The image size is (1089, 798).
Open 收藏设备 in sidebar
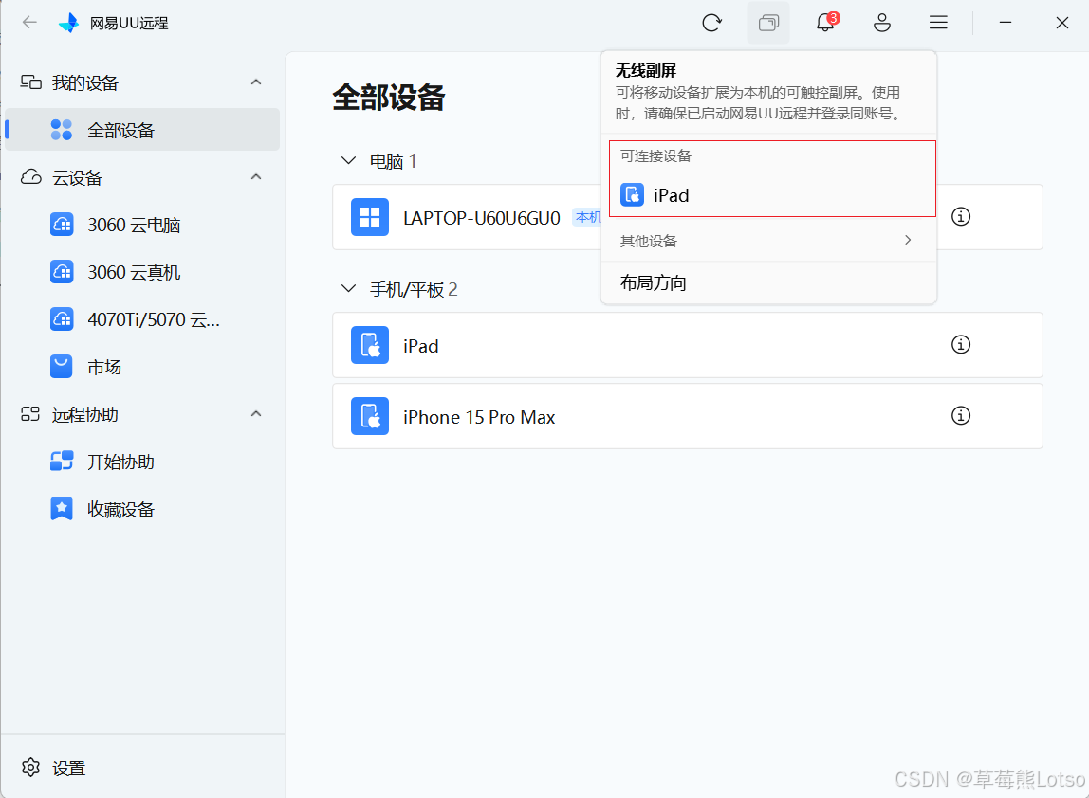tap(142, 509)
